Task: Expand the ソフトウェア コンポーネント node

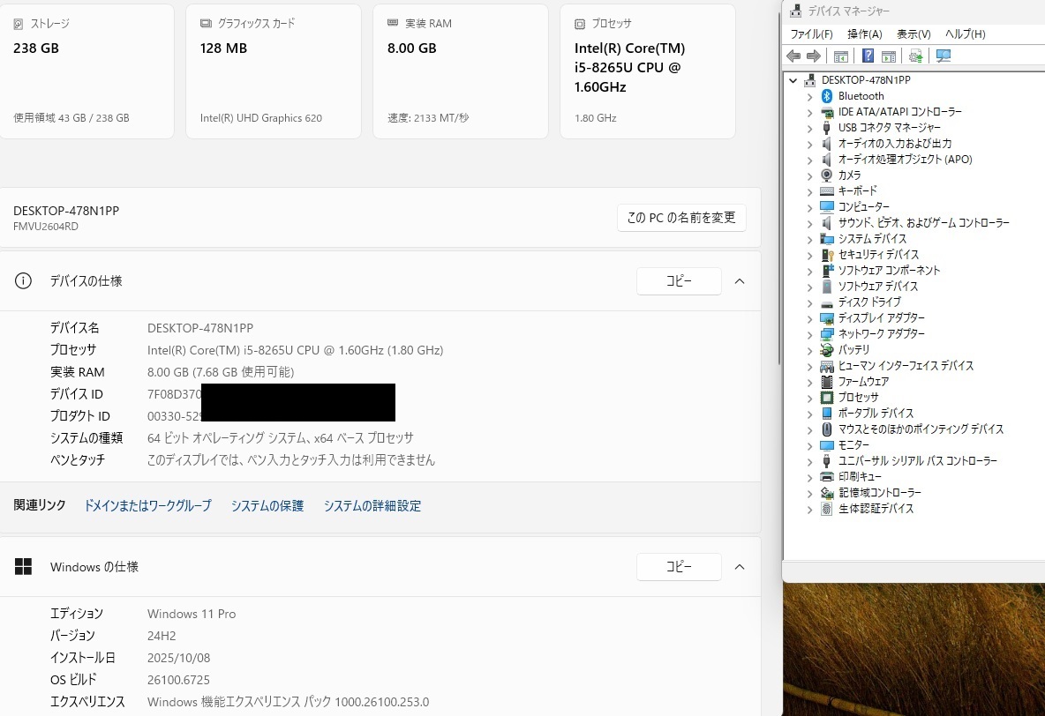Action: click(809, 271)
